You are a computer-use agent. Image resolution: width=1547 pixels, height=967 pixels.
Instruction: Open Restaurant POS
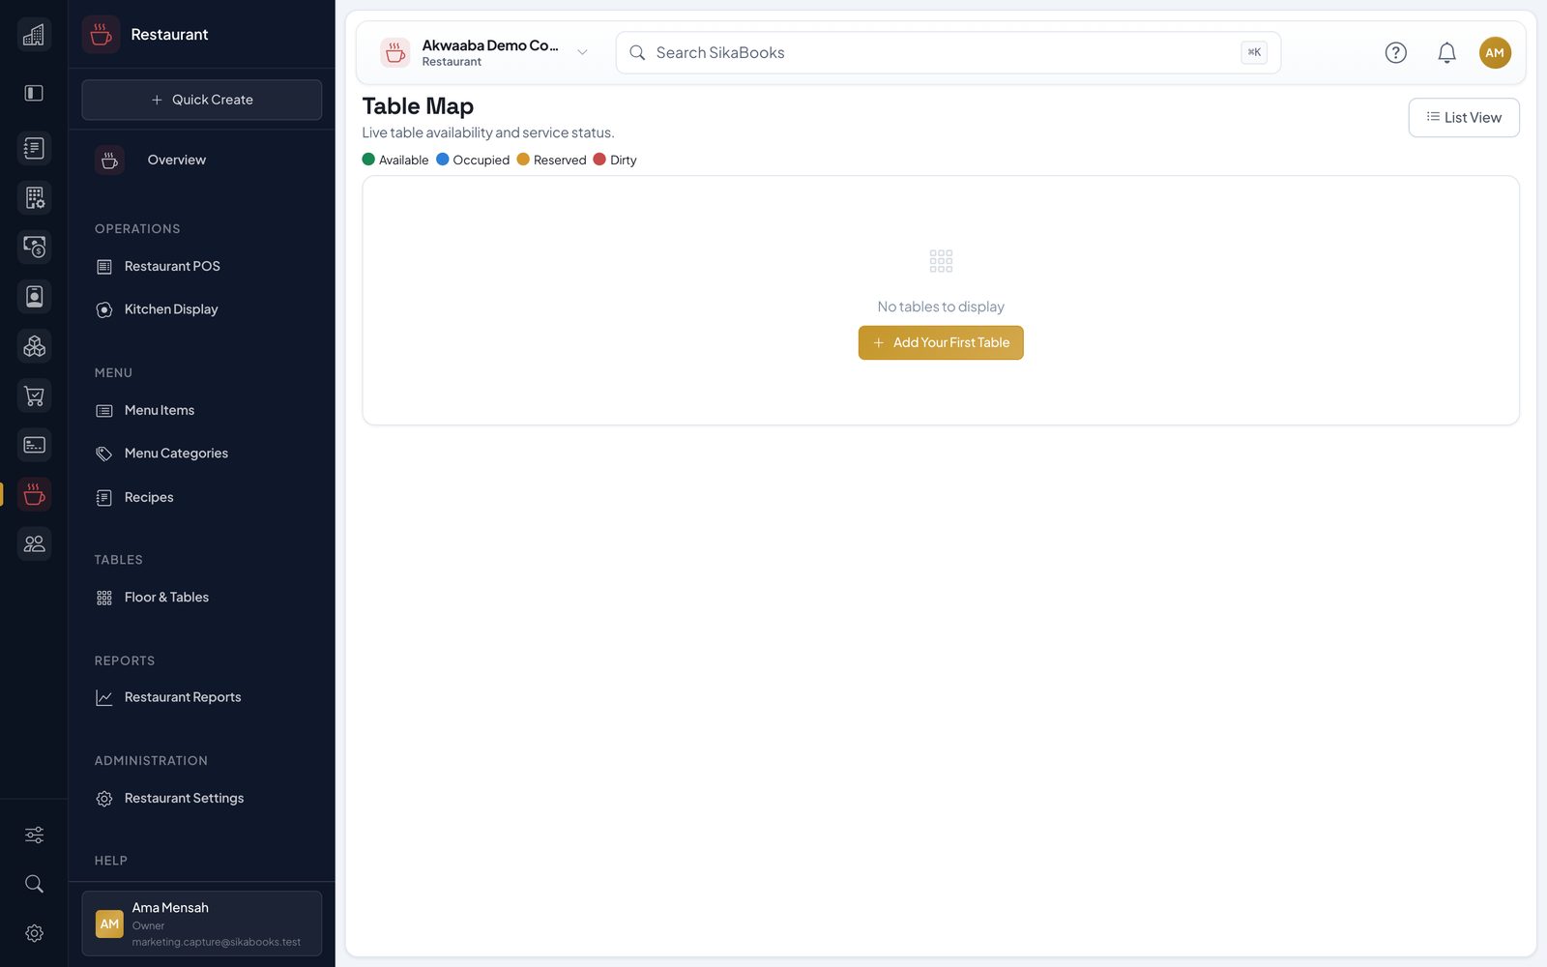(x=202, y=266)
